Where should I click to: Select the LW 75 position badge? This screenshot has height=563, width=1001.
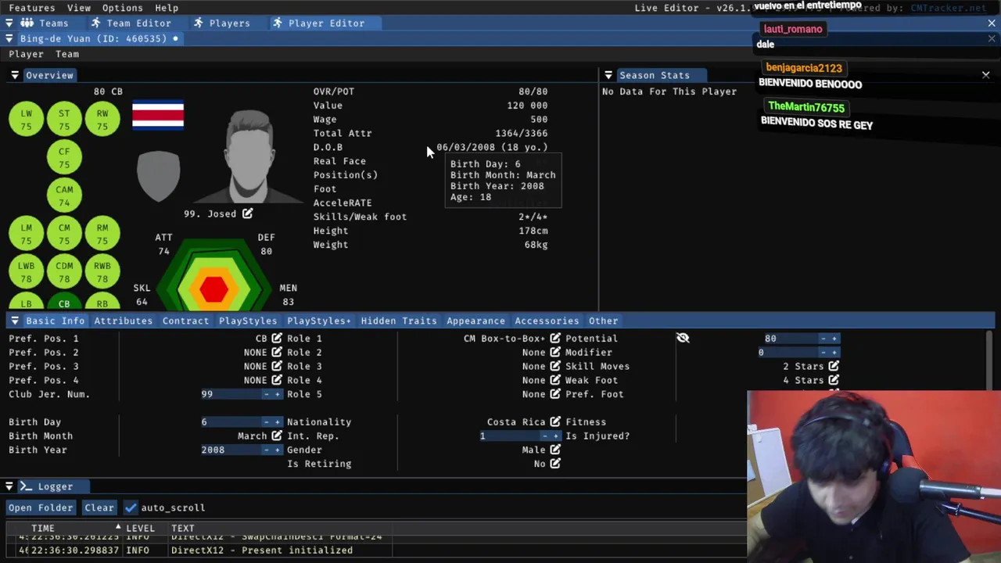pos(26,120)
